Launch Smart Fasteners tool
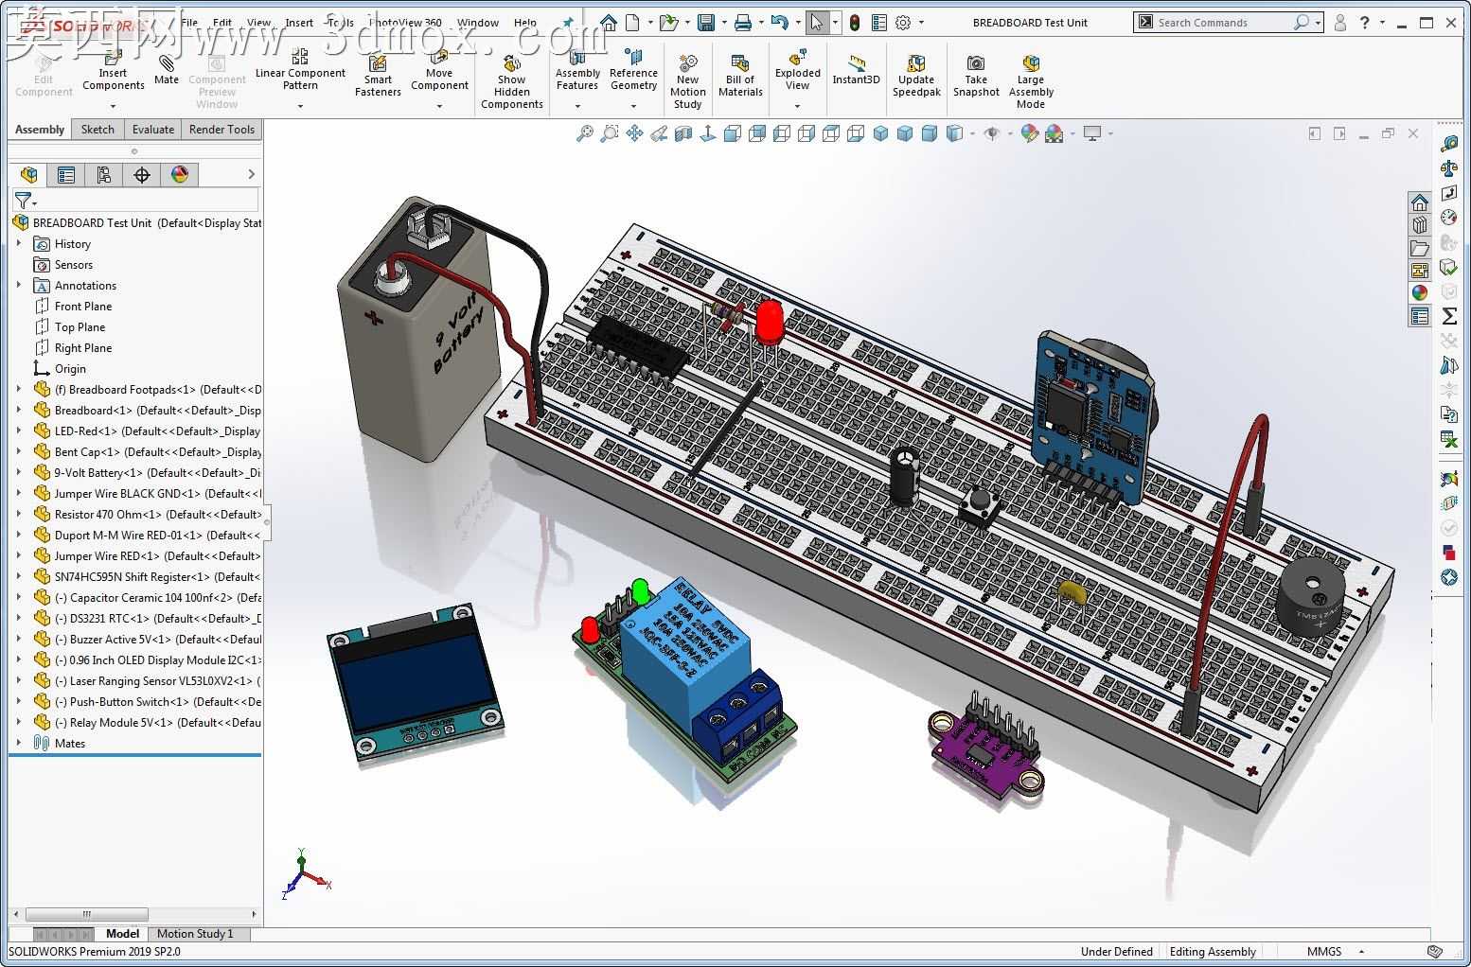 pyautogui.click(x=378, y=75)
